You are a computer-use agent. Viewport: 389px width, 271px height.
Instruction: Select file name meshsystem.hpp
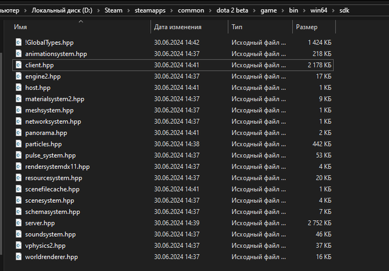tap(49, 111)
